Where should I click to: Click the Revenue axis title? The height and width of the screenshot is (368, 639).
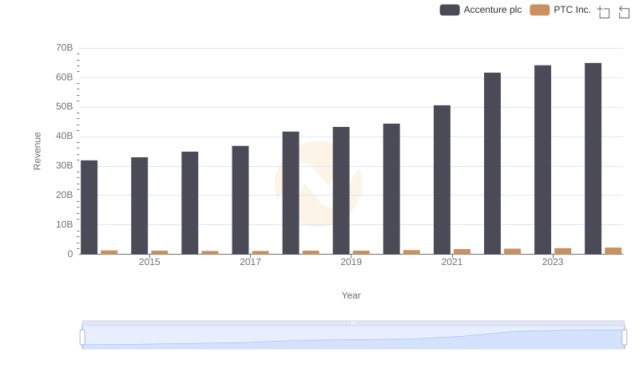[37, 151]
